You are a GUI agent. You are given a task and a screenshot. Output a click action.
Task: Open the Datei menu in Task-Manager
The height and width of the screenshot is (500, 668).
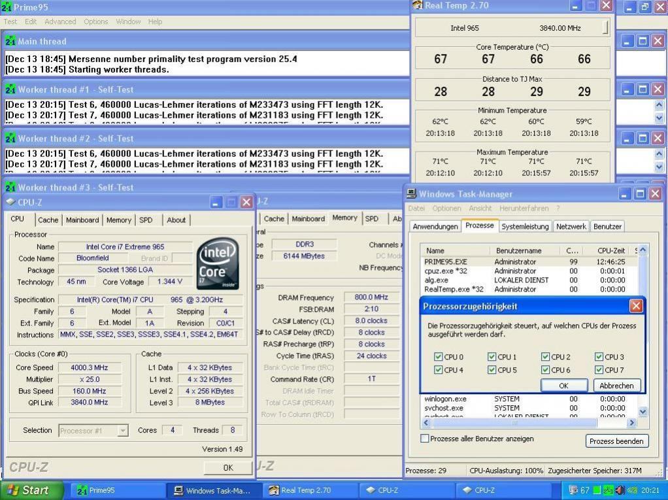pos(416,208)
